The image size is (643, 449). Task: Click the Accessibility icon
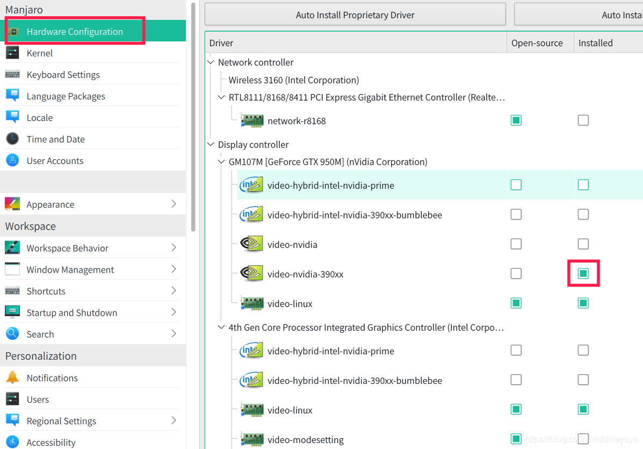pos(12,442)
